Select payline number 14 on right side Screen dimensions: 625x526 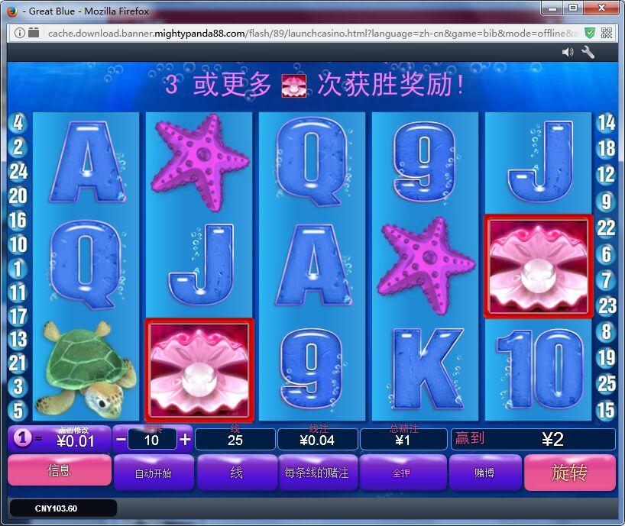coord(606,122)
